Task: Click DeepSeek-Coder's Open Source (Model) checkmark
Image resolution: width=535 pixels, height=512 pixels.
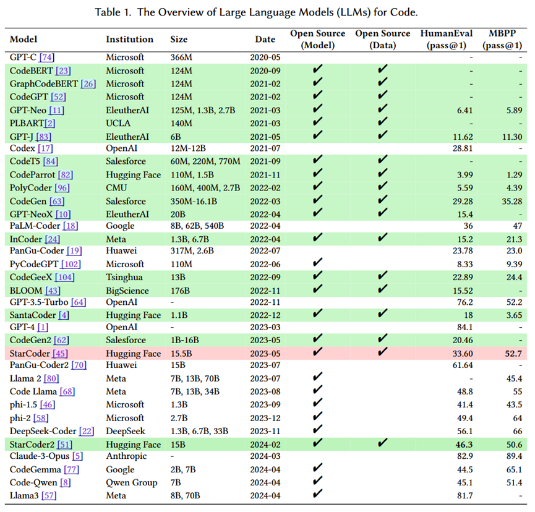Action: point(318,430)
